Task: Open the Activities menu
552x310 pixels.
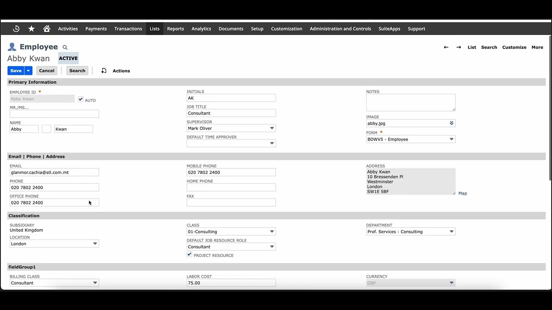Action: [x=68, y=29]
